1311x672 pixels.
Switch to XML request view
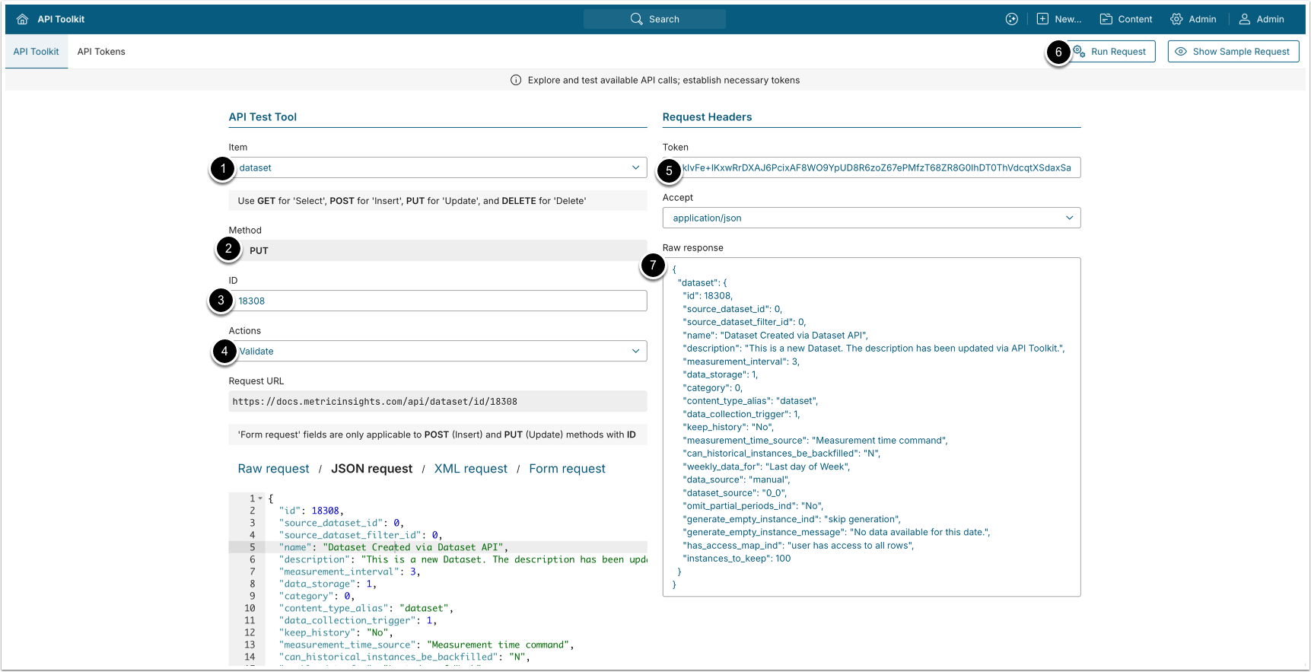[x=470, y=469]
